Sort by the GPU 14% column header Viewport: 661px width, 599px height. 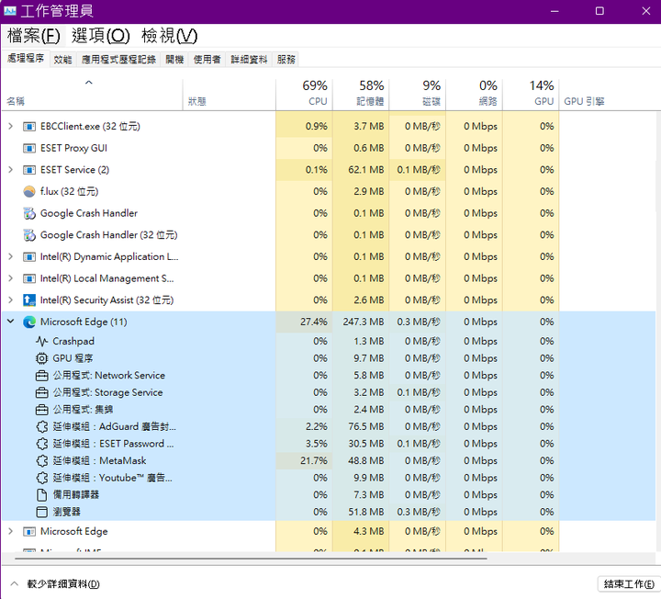coord(531,94)
